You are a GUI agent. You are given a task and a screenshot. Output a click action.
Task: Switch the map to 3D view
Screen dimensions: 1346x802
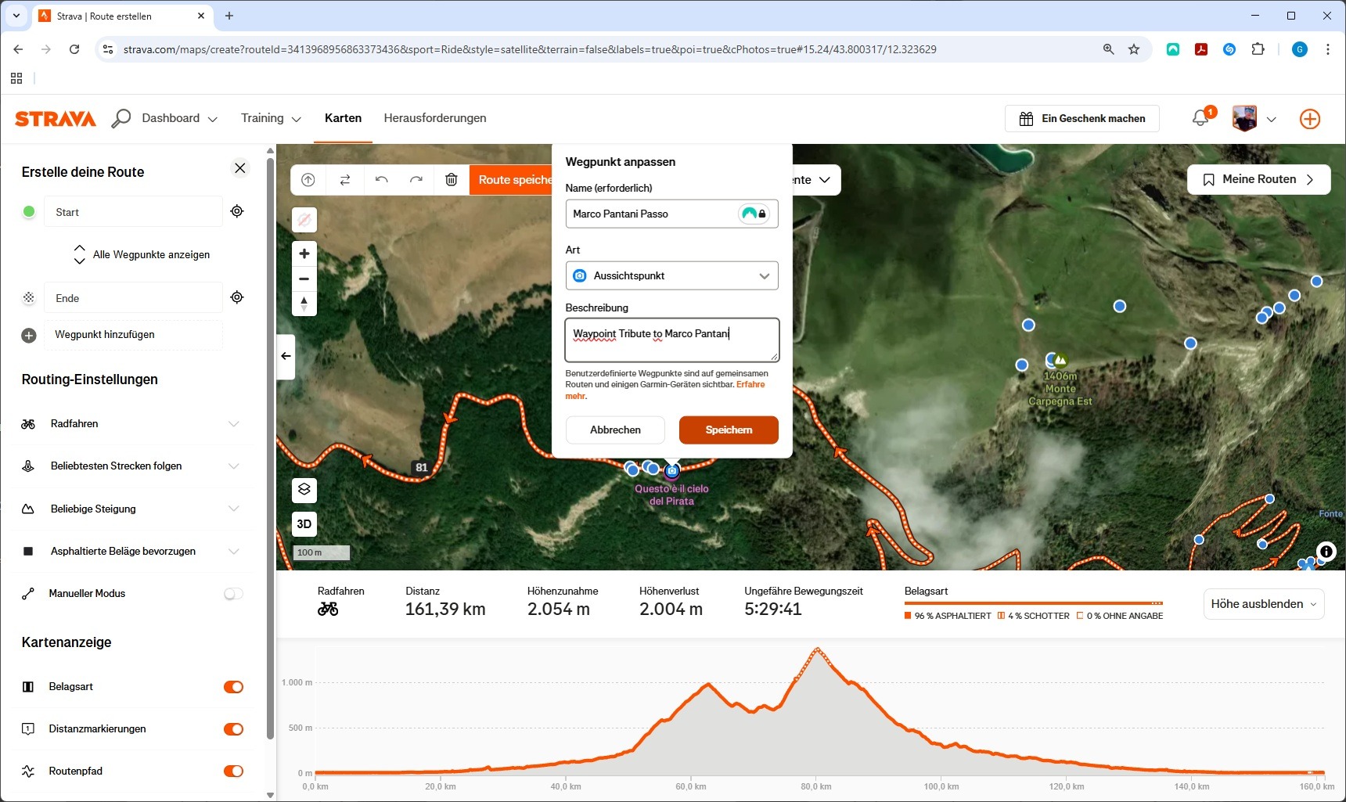coord(304,524)
